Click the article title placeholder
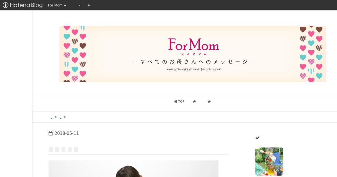This screenshot has width=337, height=177. [63, 149]
